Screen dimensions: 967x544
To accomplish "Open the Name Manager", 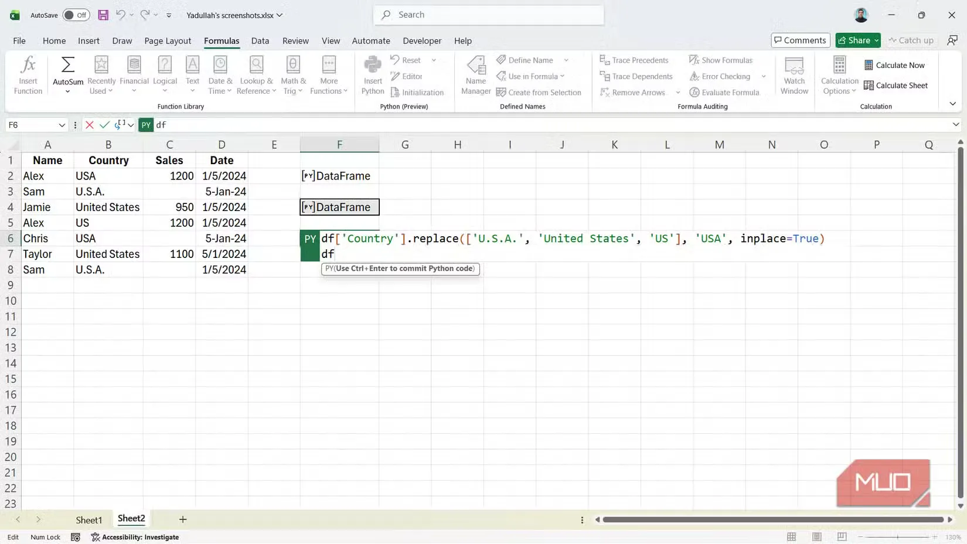I will pos(475,74).
